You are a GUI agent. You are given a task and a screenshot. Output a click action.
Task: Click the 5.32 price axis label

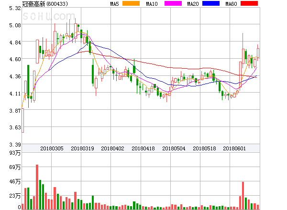click(x=15, y=8)
